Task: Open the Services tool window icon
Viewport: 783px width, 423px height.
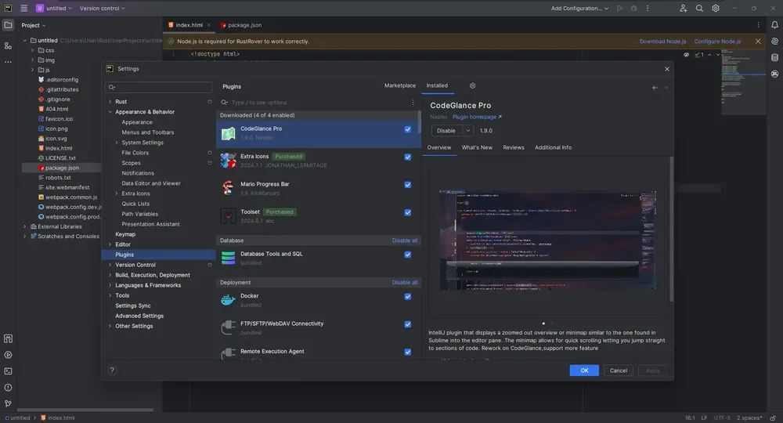Action: (x=8, y=355)
